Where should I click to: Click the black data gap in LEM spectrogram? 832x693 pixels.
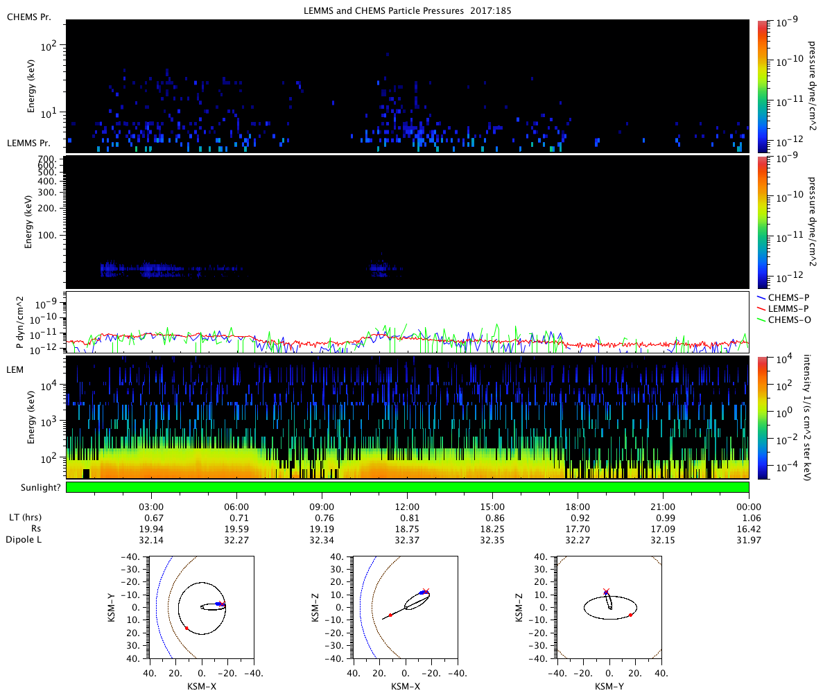(86, 473)
